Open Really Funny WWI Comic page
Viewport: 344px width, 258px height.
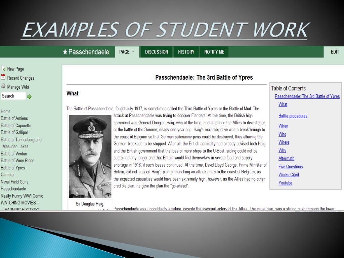click(22, 196)
